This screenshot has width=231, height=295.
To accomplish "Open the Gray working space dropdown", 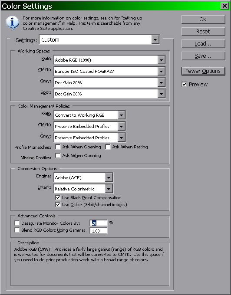I will click(x=109, y=82).
